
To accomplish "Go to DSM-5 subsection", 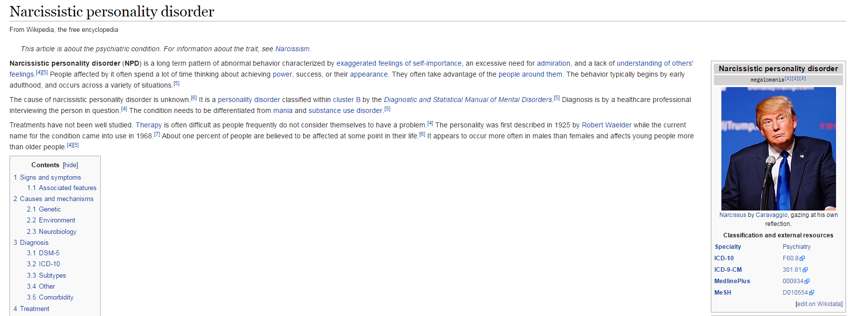I will click(x=43, y=253).
